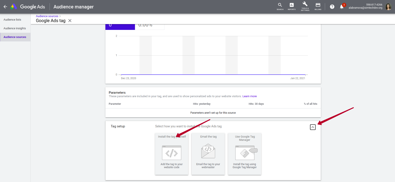Open the account profile avatar

pyautogui.click(x=388, y=7)
